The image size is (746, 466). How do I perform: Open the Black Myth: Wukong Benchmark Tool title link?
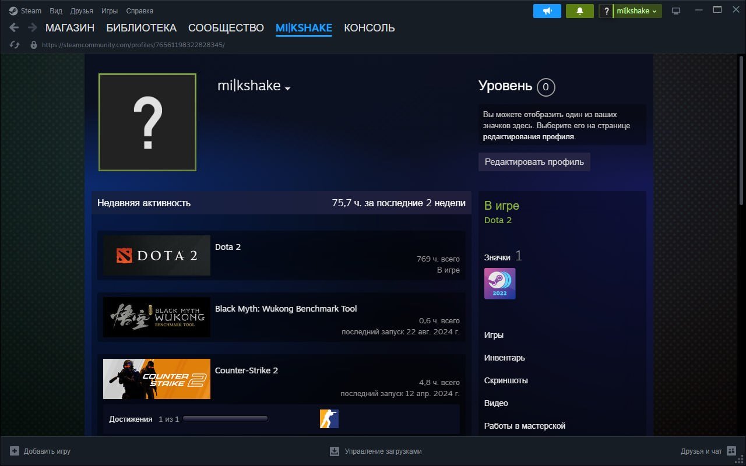[286, 309]
